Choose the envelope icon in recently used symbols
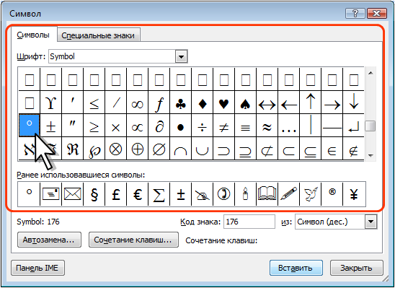Viewport: 395px width, 288px height. pyautogui.click(x=73, y=194)
